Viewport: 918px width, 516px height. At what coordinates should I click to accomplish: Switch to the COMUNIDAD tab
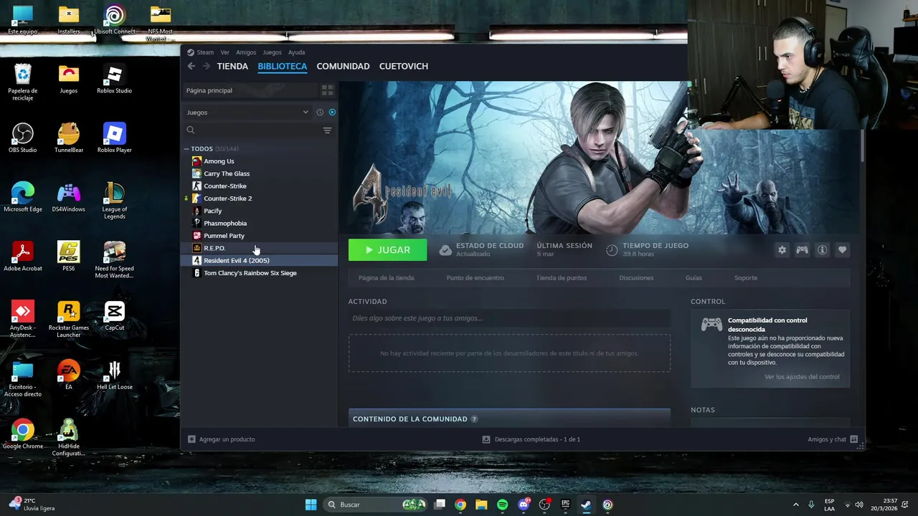coord(343,66)
